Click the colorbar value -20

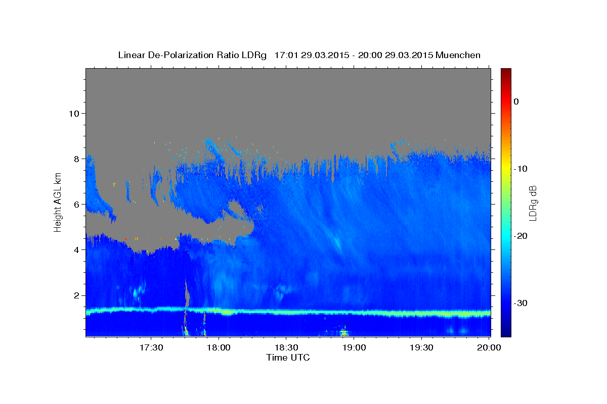(x=521, y=236)
